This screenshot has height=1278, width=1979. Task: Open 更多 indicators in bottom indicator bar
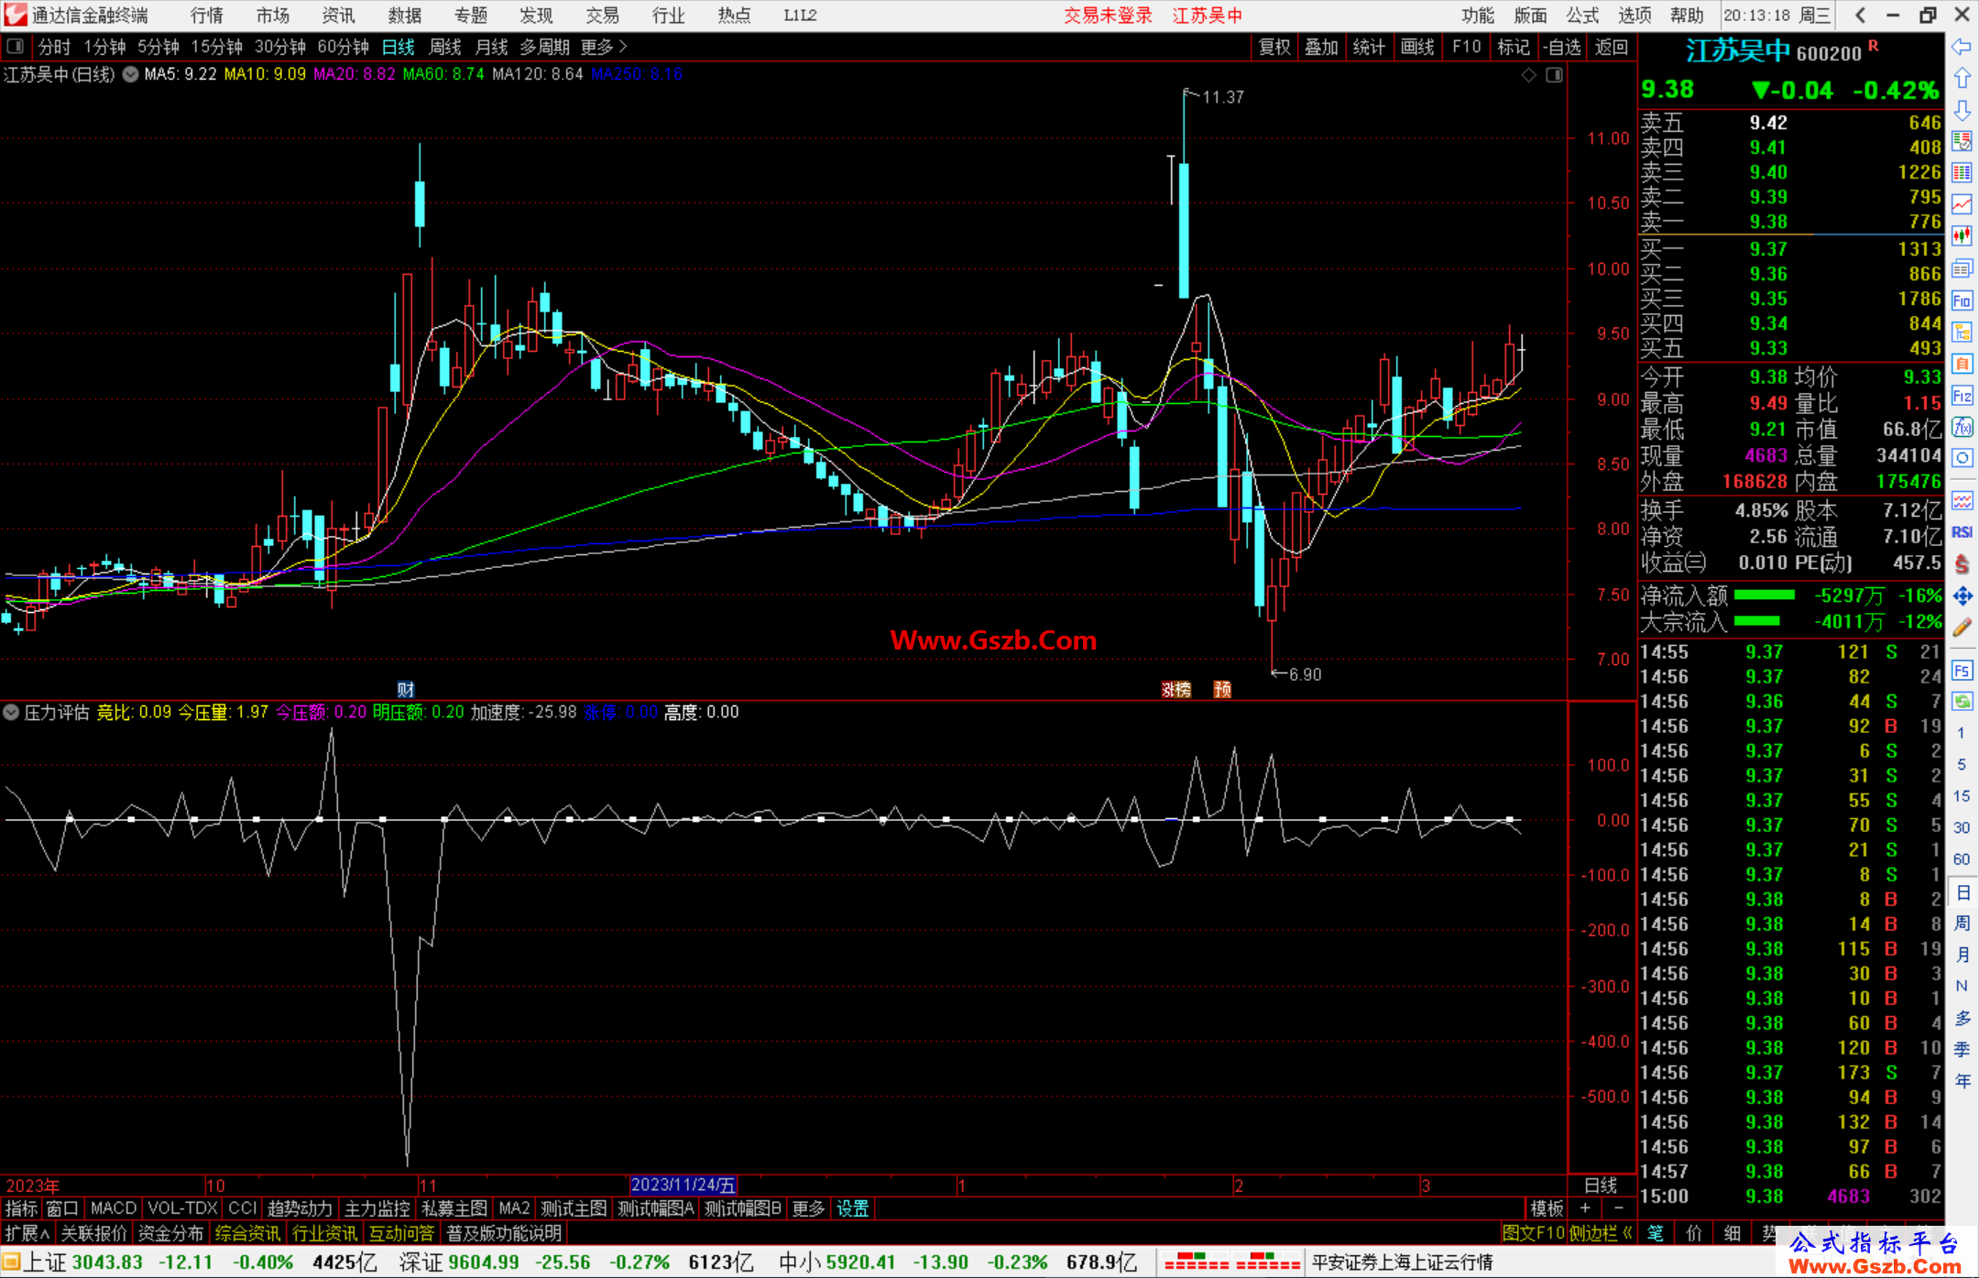click(808, 1208)
